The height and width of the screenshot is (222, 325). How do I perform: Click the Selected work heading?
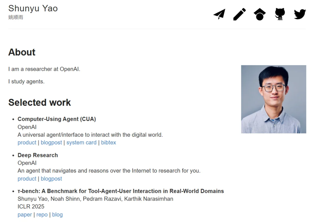coord(40,102)
